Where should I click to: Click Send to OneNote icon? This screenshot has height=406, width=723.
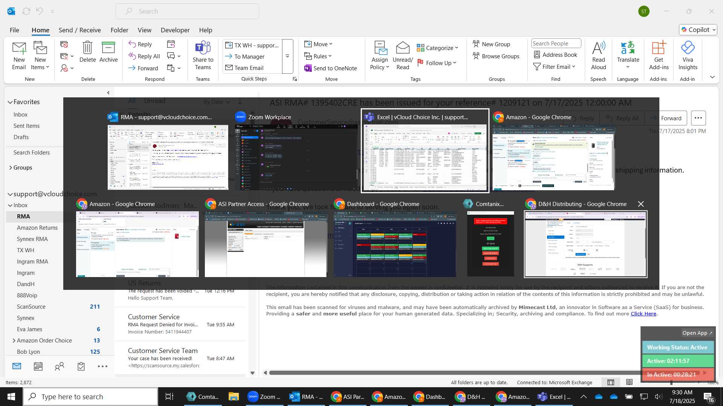(331, 68)
